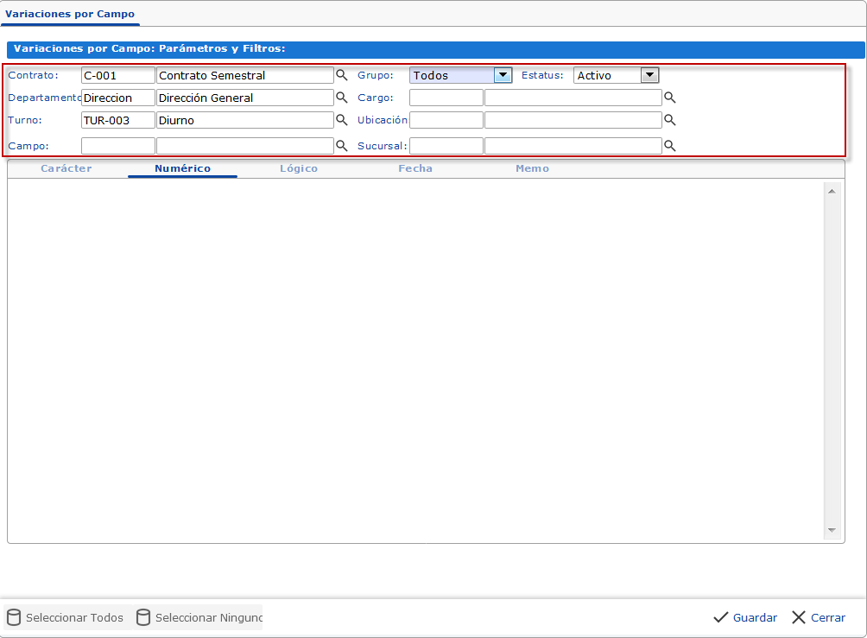Viewport: 867px width, 638px height.
Task: Click the Campo code input field
Action: (117, 146)
